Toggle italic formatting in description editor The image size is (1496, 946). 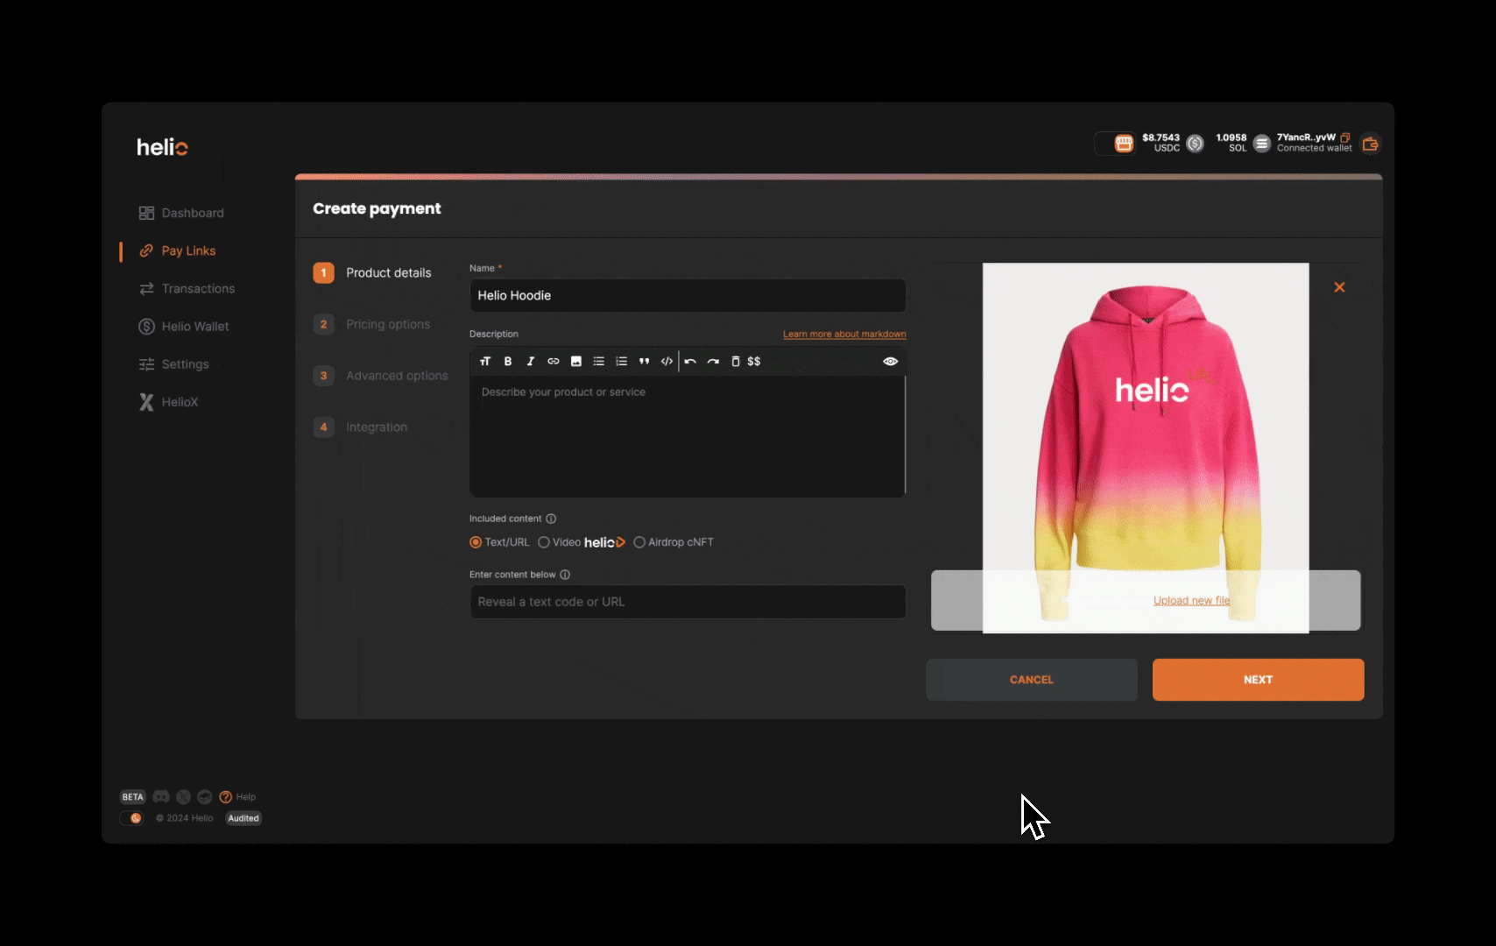point(531,361)
